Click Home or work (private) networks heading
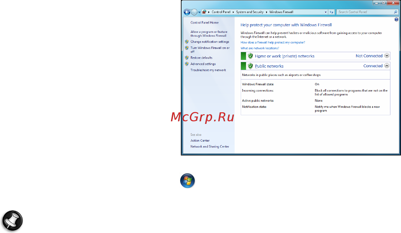This screenshot has height=233, width=401. pos(284,56)
